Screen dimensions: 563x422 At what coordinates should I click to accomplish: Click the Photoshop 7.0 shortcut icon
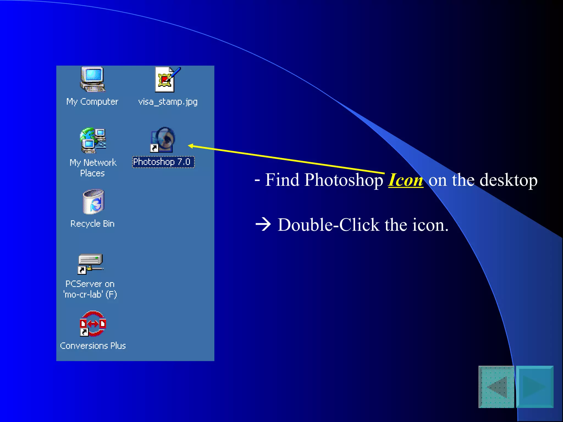coord(163,140)
